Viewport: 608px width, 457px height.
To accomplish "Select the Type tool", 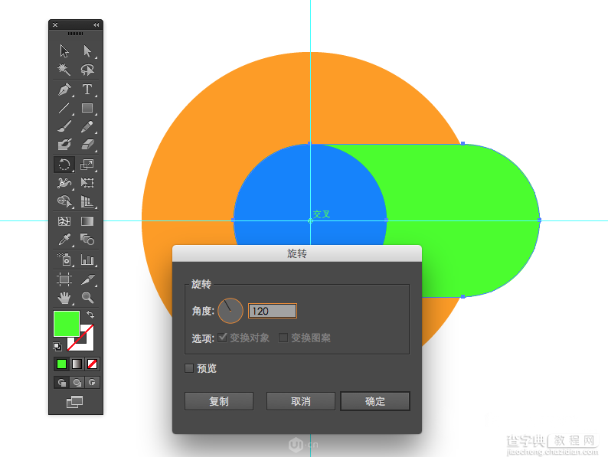I will tap(87, 89).
